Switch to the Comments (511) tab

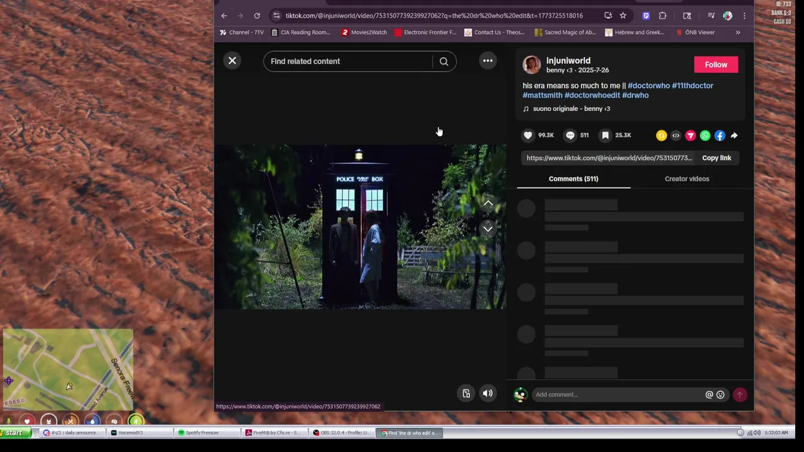coord(573,179)
